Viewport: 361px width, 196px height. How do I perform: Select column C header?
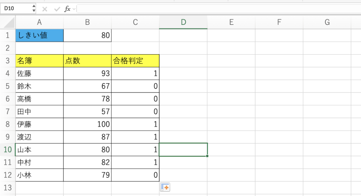135,22
